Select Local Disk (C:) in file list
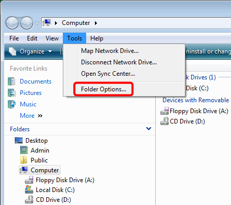This screenshot has height=205, width=231. [197, 88]
